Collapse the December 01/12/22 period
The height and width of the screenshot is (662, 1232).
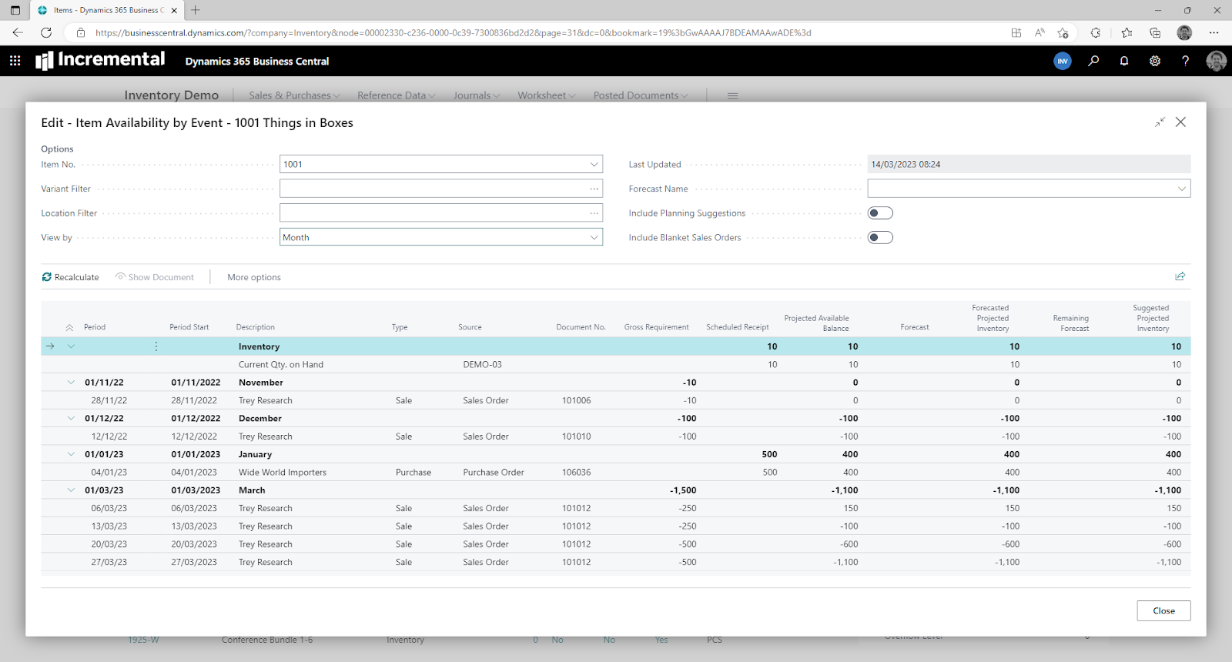(x=71, y=419)
